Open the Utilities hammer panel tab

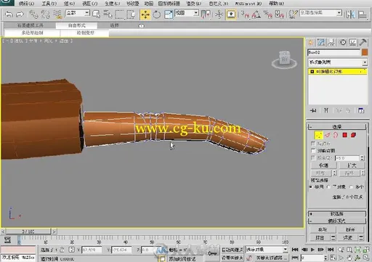tap(363, 43)
